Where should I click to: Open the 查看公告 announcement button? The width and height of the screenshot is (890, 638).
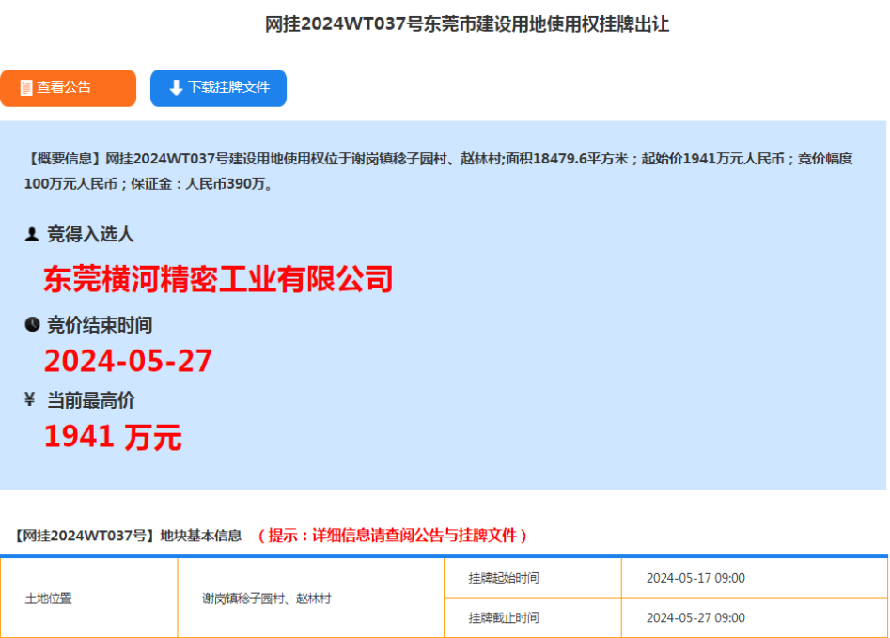pyautogui.click(x=68, y=87)
